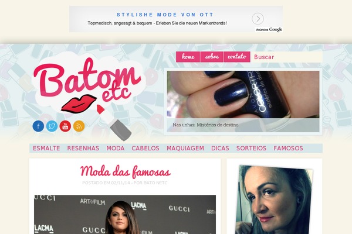Open the sobre menu tab
Viewport: 352px width, 234px height.
click(212, 57)
